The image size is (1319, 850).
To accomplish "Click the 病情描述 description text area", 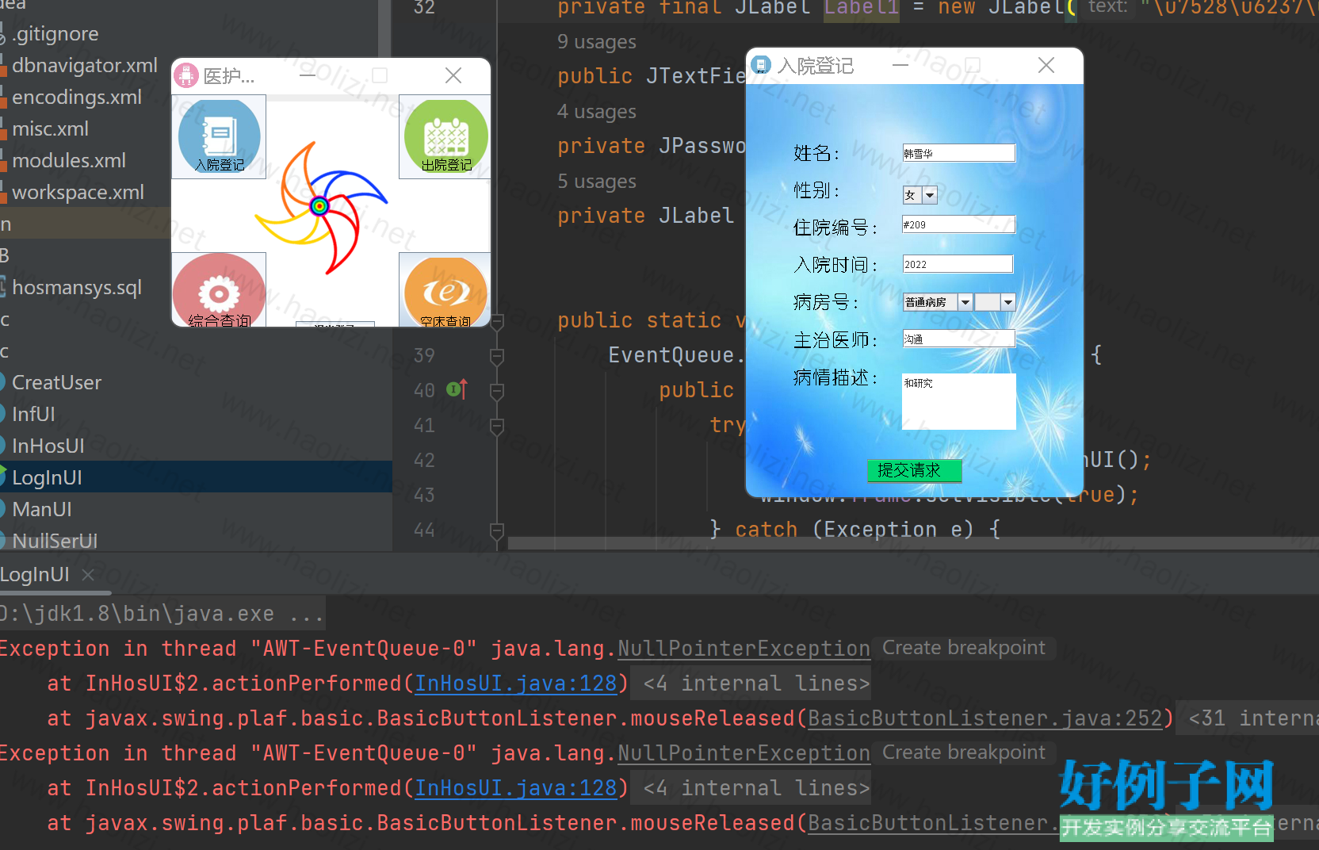I will [x=958, y=402].
